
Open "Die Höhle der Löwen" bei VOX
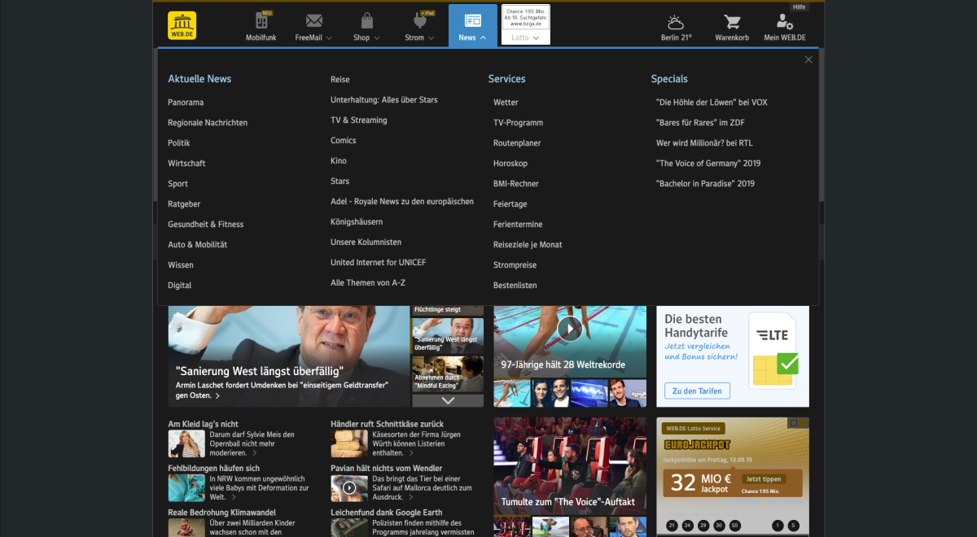click(712, 103)
